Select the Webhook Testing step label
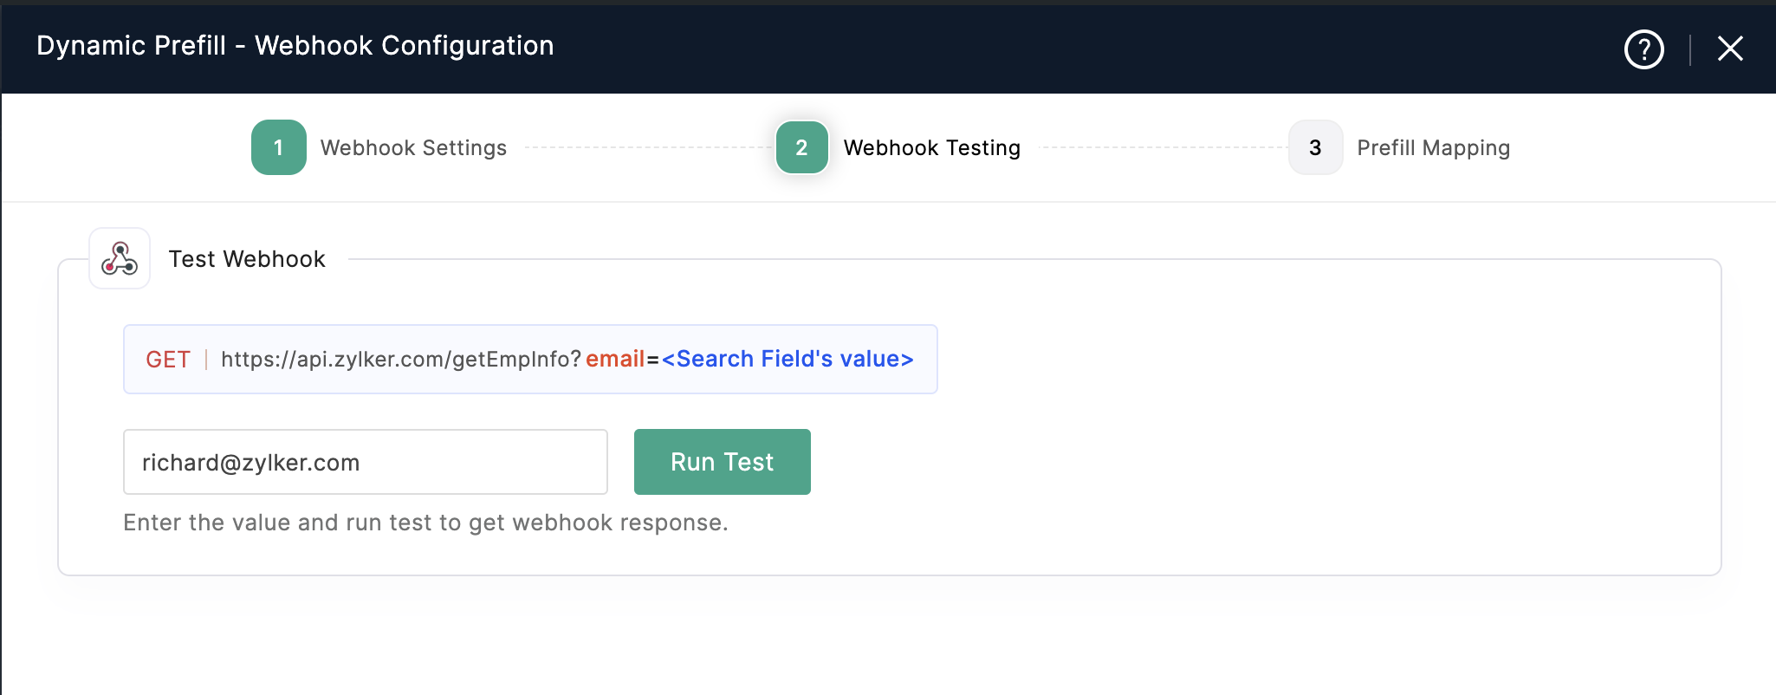 coord(931,148)
